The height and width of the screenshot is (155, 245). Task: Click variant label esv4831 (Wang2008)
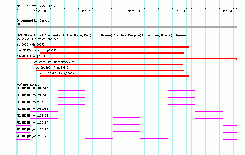click(x=31, y=56)
